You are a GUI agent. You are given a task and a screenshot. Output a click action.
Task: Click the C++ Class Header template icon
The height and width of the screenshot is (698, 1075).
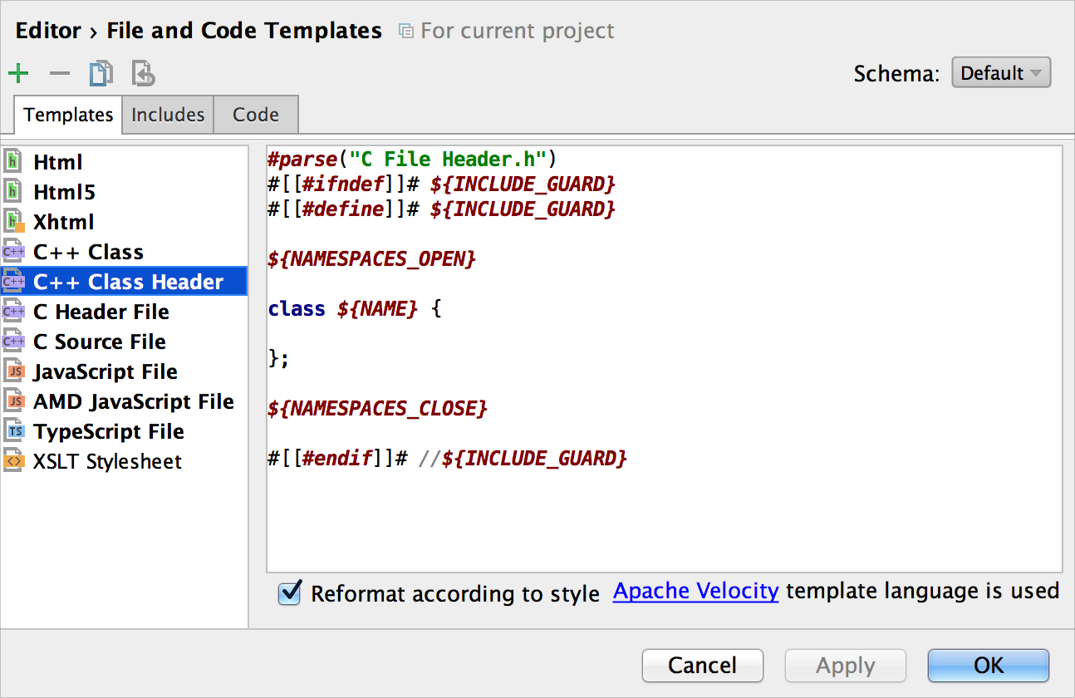click(x=14, y=281)
